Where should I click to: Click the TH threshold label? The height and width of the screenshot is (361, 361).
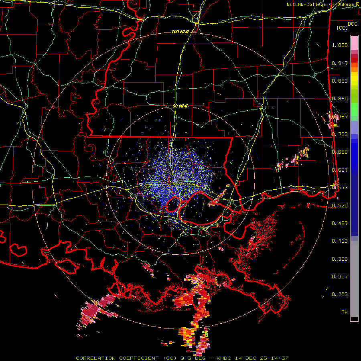pos(345,312)
